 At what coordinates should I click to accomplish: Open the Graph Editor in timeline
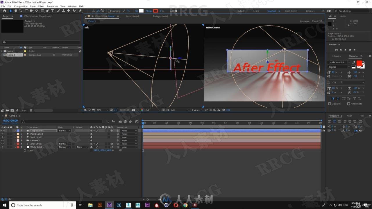pyautogui.click(x=137, y=122)
